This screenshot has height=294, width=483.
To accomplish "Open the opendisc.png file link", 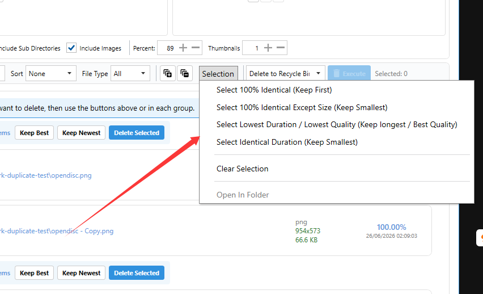I will [x=45, y=175].
